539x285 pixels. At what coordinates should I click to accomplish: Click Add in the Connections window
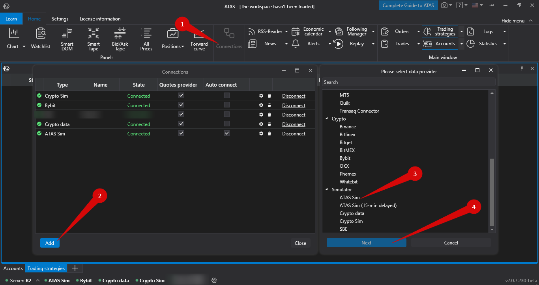coord(50,243)
